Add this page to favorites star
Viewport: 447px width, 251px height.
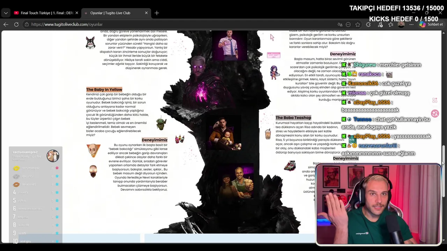358,24
